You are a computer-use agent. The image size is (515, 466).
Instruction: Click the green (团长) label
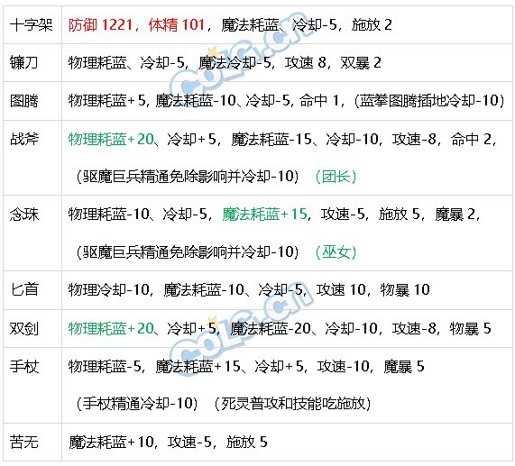click(x=336, y=177)
